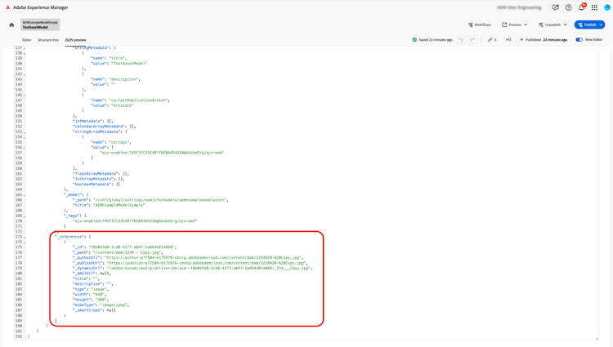
Task: Open the user profile avatar
Action: pyautogui.click(x=607, y=7)
